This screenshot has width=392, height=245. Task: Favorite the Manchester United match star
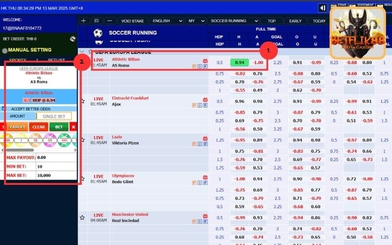point(82,218)
